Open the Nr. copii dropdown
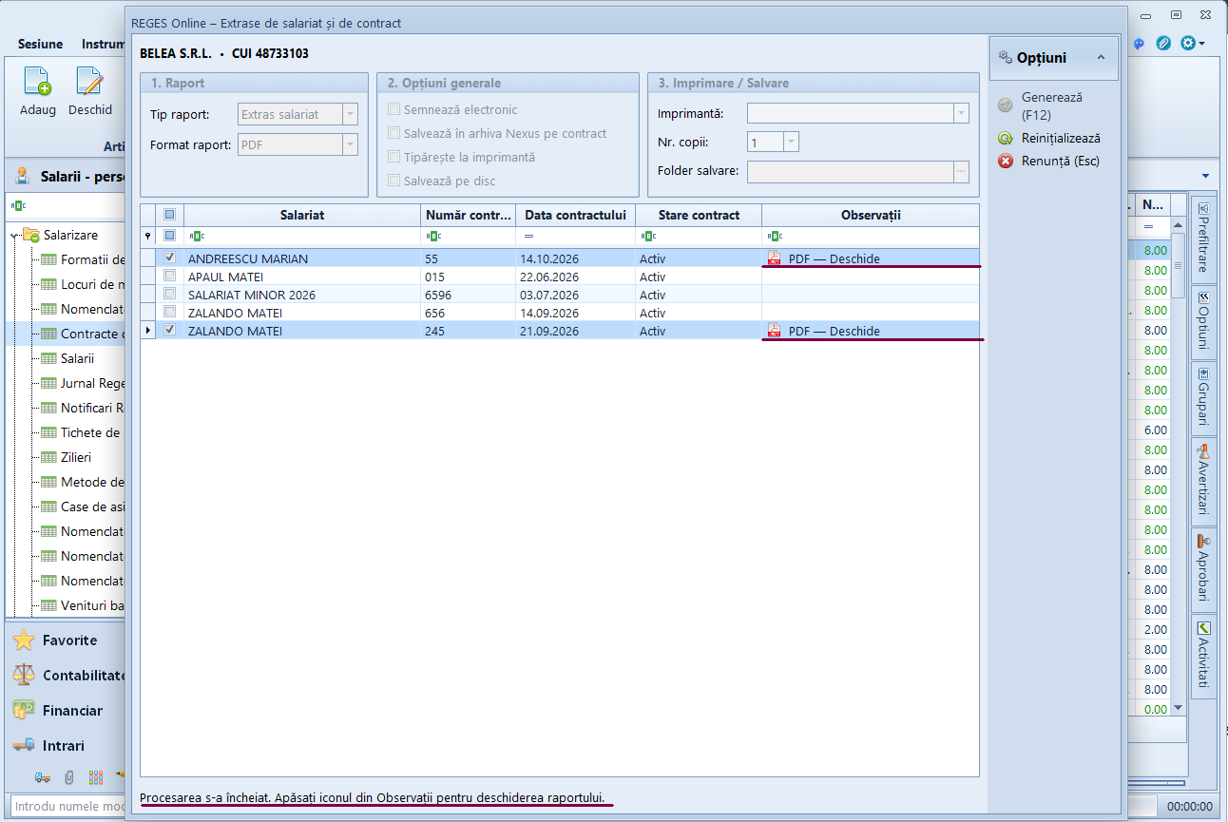Screen dimensions: 1228x822 (791, 143)
